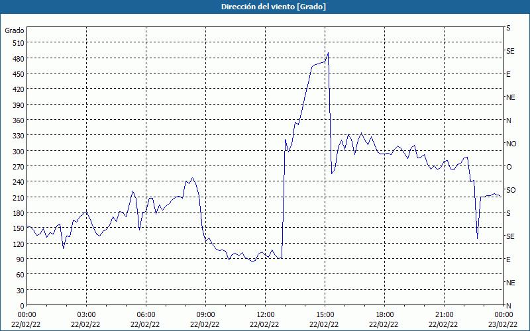Pick the 390 value on the y-axis

pyautogui.click(x=19, y=105)
